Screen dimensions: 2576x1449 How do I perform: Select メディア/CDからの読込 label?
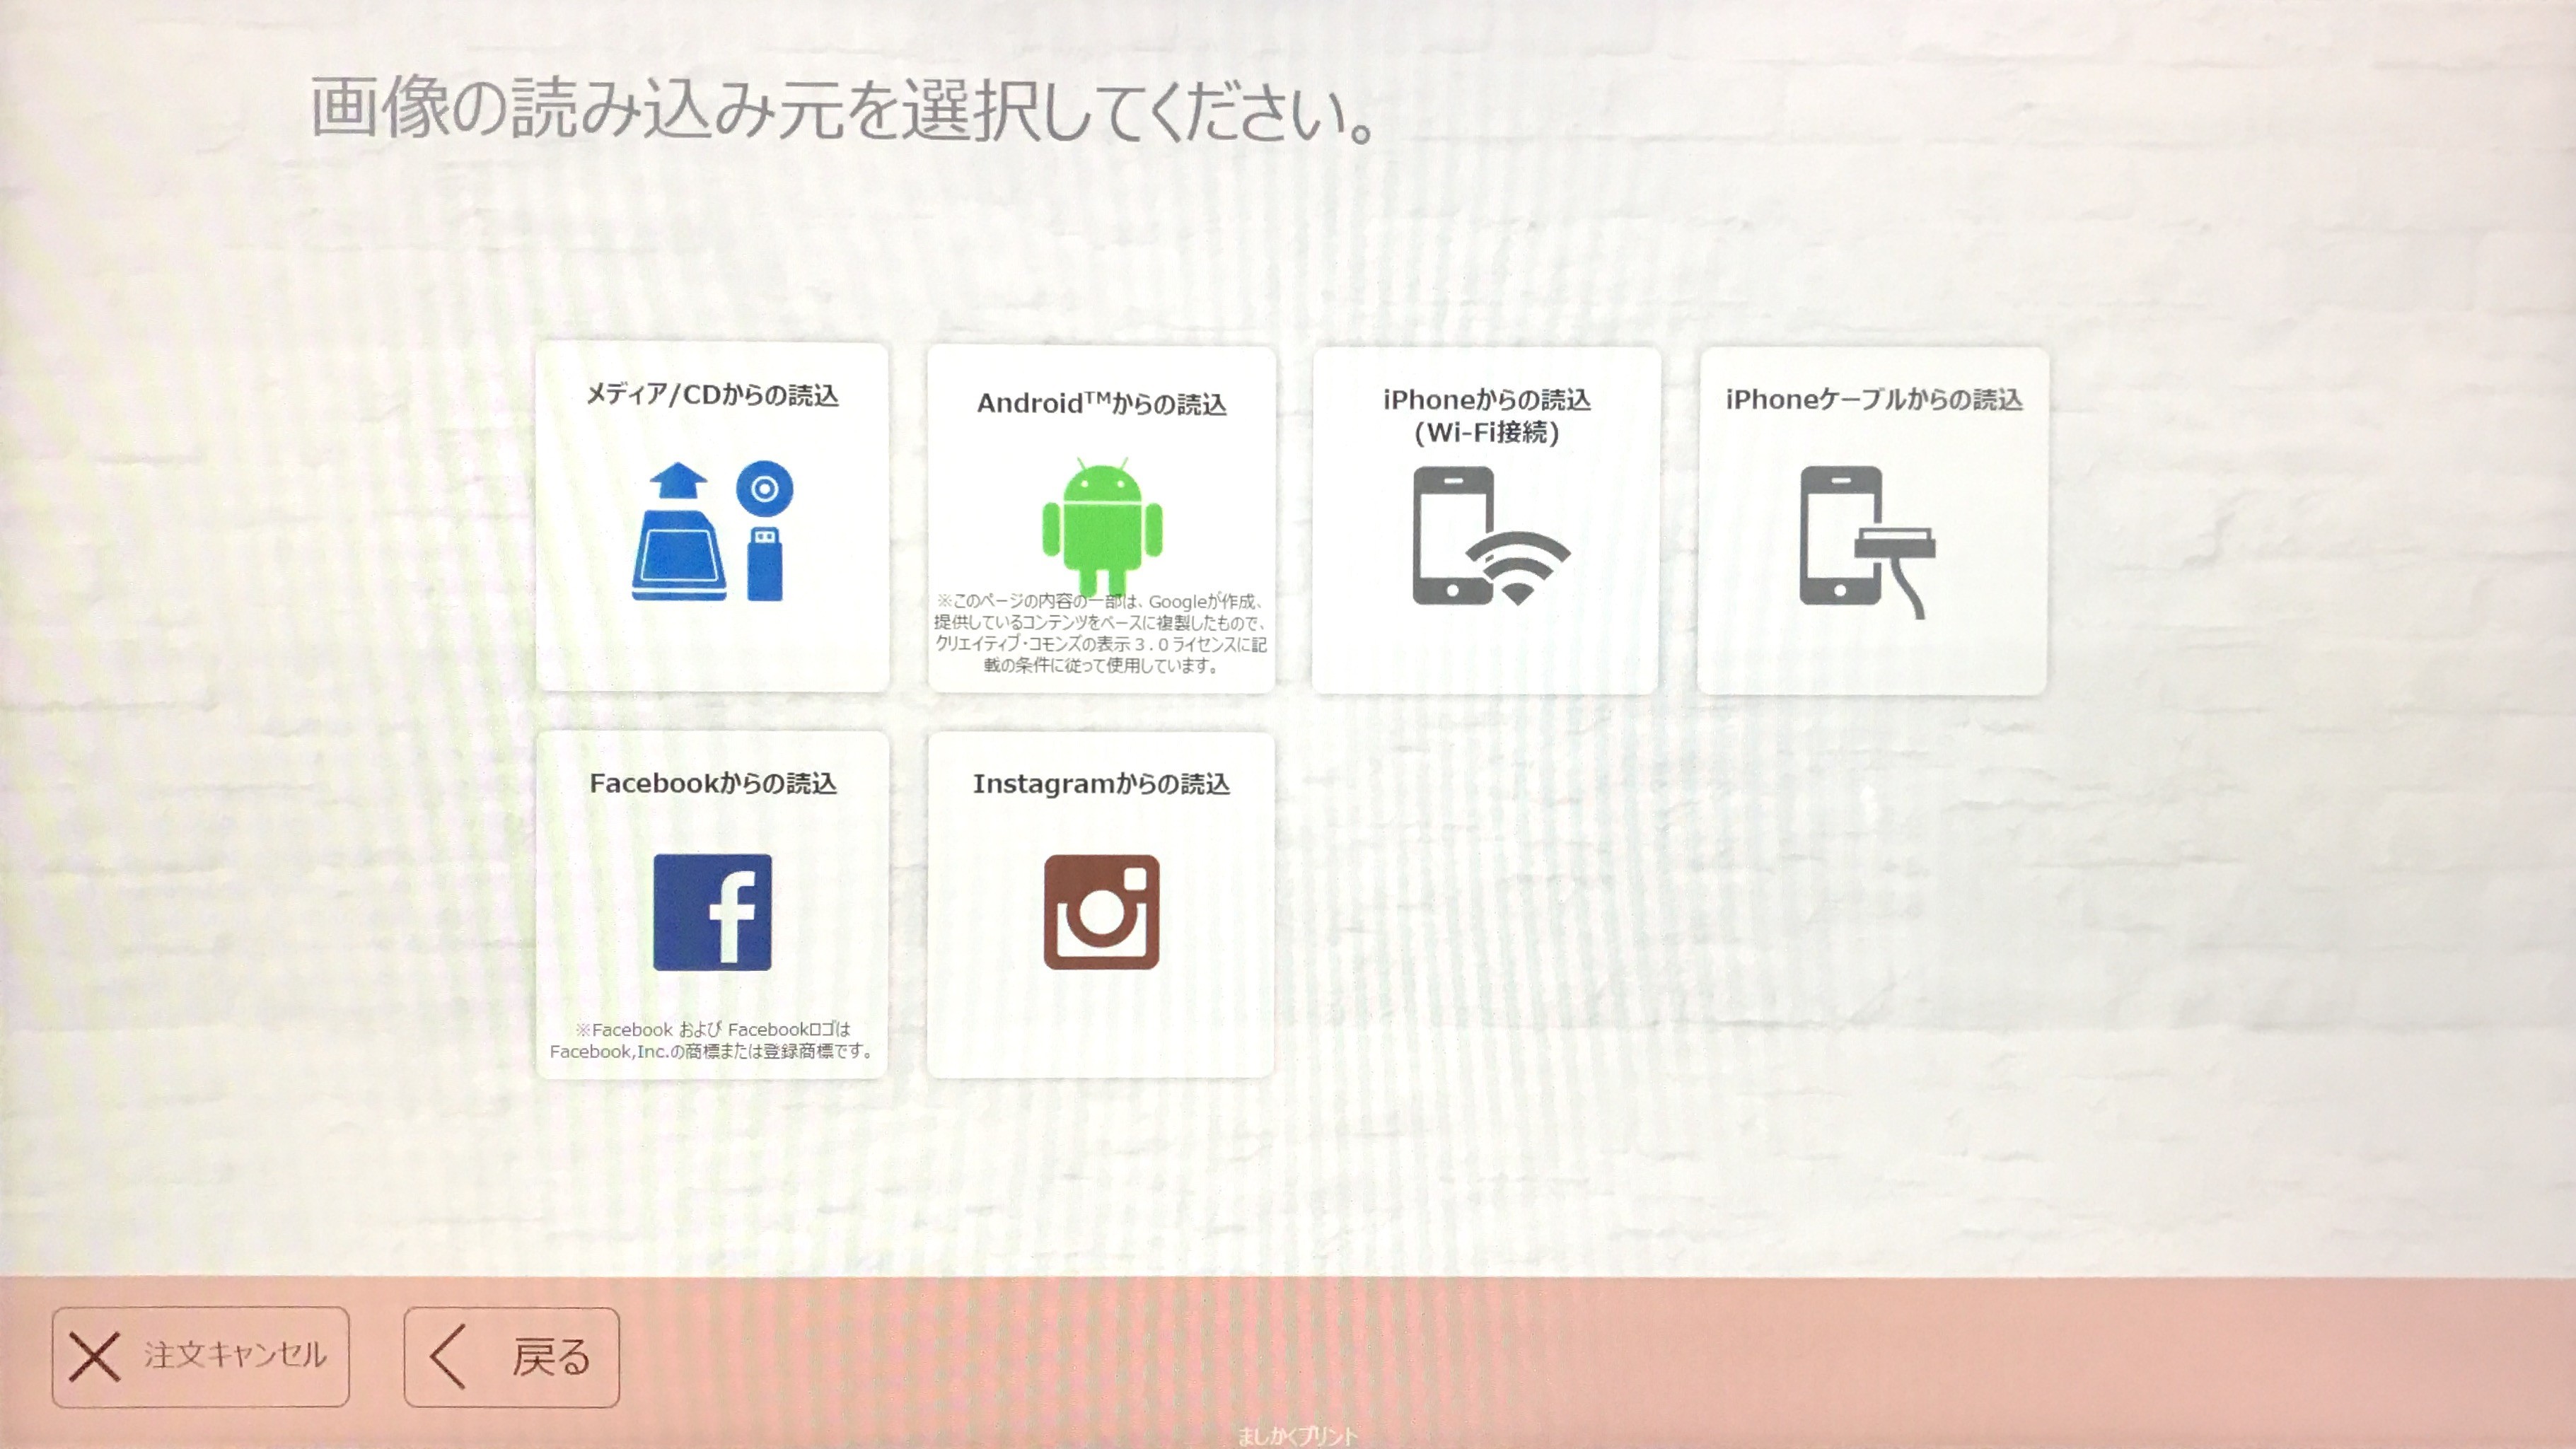point(712,395)
